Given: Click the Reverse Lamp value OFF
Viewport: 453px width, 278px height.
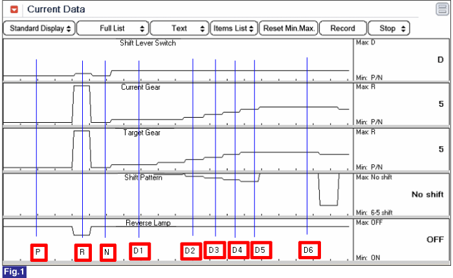Looking at the screenshot, I should pyautogui.click(x=435, y=239).
